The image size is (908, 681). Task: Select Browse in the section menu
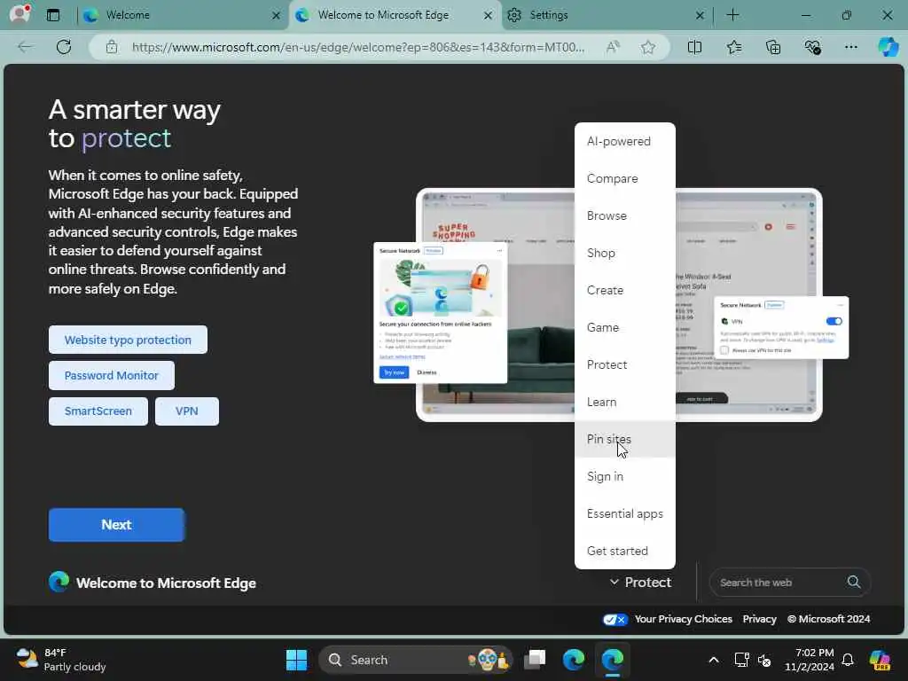point(625,215)
